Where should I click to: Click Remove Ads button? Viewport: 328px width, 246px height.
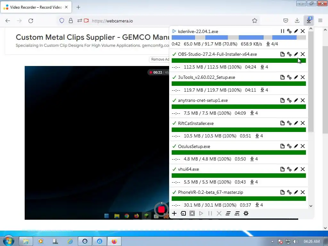pyautogui.click(x=159, y=59)
